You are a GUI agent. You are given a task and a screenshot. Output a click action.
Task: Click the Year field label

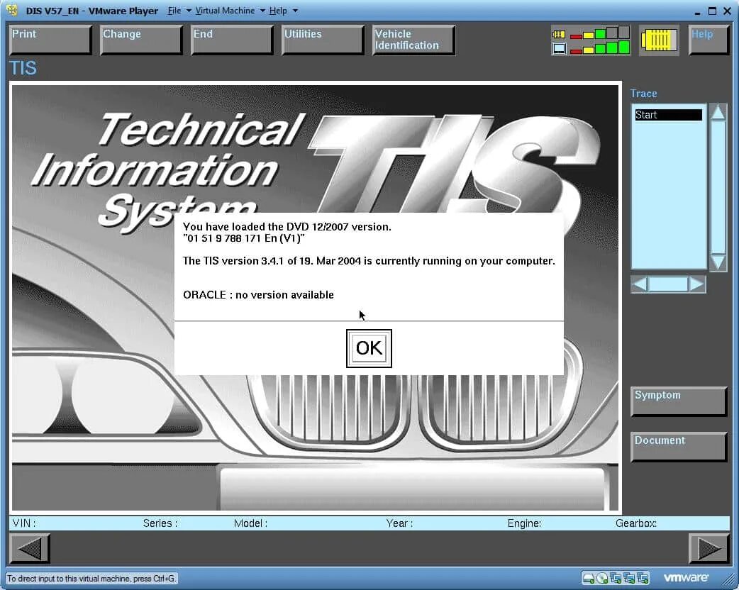coord(400,523)
